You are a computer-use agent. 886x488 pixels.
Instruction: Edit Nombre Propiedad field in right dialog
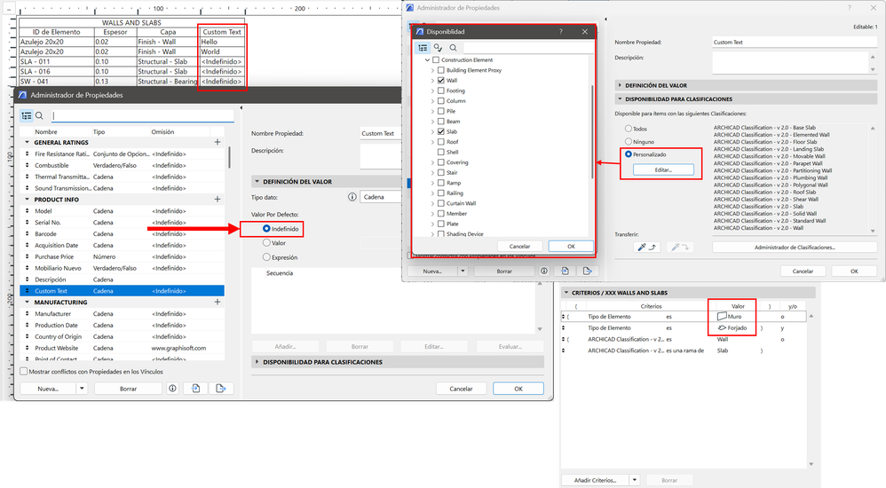click(795, 42)
